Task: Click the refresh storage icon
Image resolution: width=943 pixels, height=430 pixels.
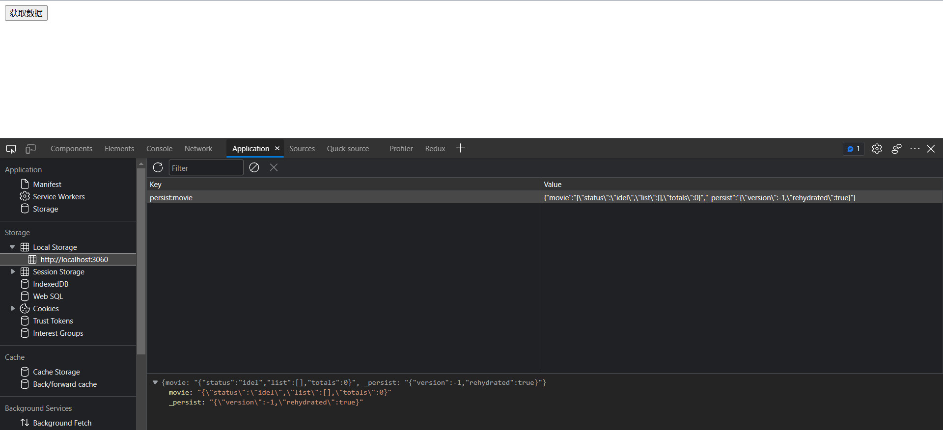Action: click(158, 168)
